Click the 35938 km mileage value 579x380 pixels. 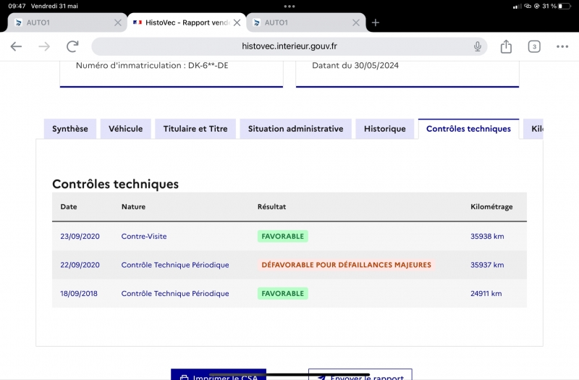click(487, 237)
